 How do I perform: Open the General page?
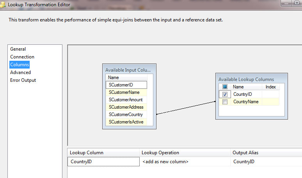18,49
